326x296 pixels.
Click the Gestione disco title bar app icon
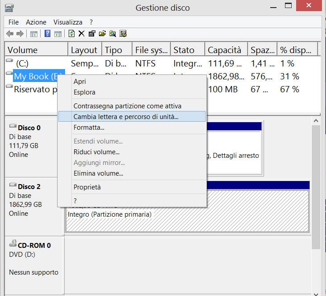9,8
